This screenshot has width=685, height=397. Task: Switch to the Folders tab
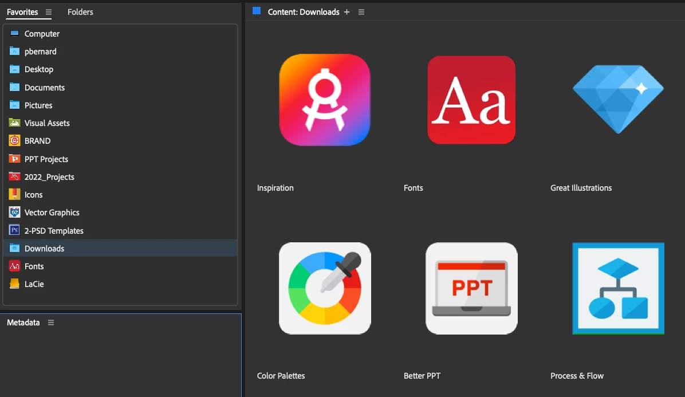[80, 12]
